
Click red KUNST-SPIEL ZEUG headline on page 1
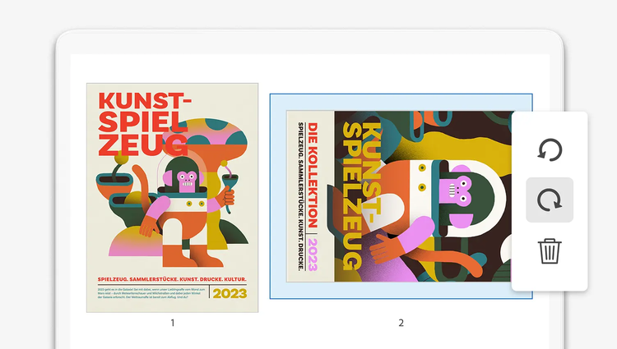pyautogui.click(x=144, y=123)
